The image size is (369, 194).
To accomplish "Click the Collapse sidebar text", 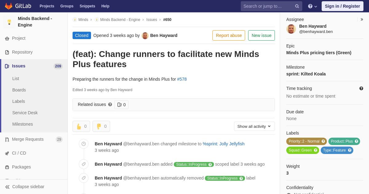I will tap(28, 187).
